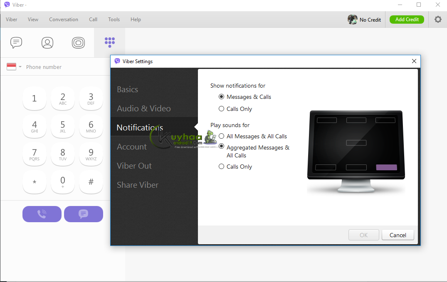Click the green Add Credit button
The image size is (447, 282).
pyautogui.click(x=407, y=20)
